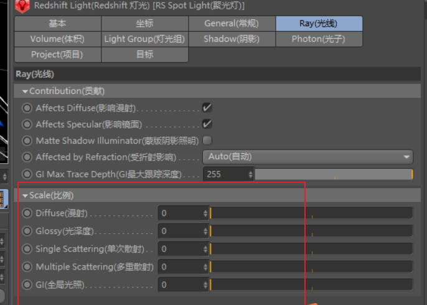427x305 pixels.
Task: Click Diffuse(漫射) keyframe circle
Action: (x=27, y=213)
